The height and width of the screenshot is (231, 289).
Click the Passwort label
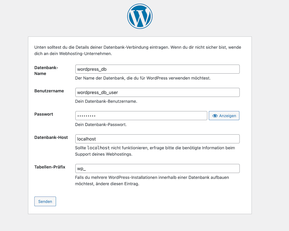pyautogui.click(x=44, y=114)
